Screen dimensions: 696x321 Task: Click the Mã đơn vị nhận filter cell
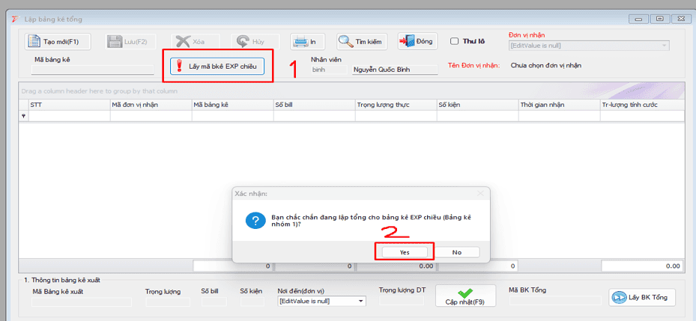[150, 116]
